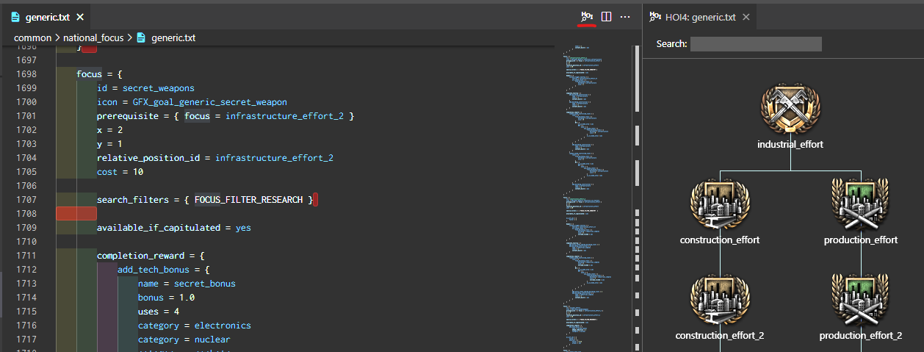Switch to the HOI4: generic.txt preview tab

(x=699, y=17)
